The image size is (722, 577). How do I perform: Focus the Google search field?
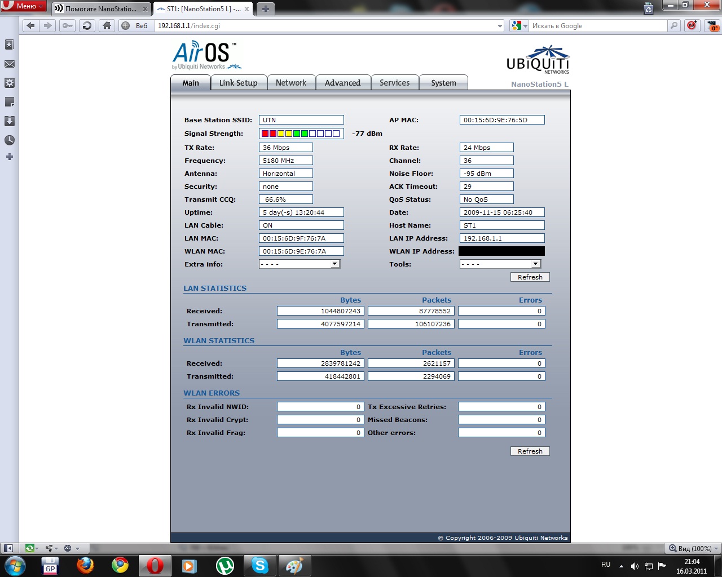point(598,26)
